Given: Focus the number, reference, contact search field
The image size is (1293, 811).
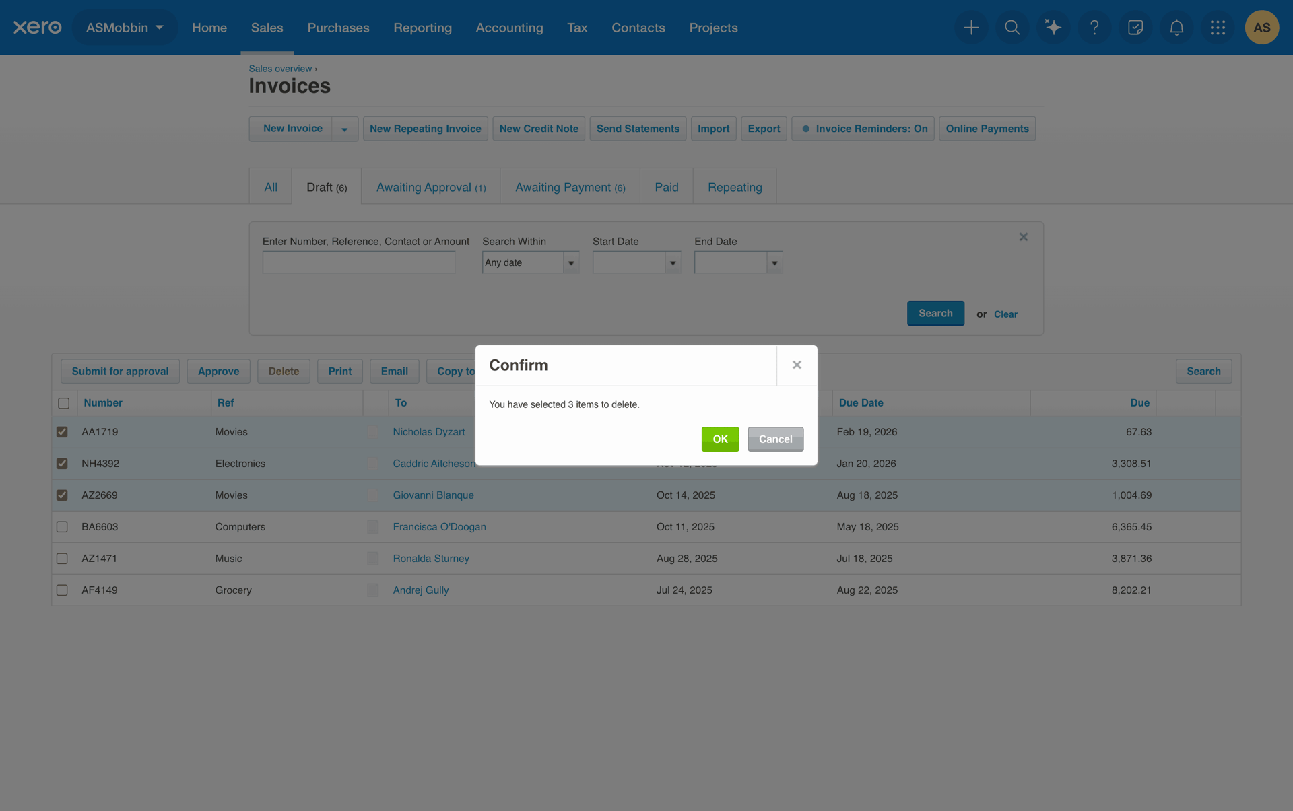Looking at the screenshot, I should 359,262.
